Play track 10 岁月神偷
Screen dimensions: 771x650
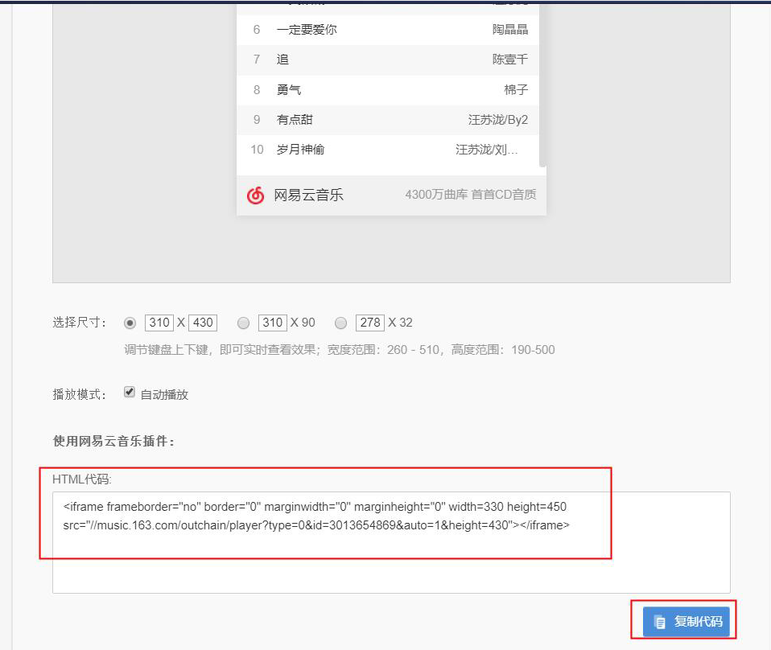pos(388,150)
